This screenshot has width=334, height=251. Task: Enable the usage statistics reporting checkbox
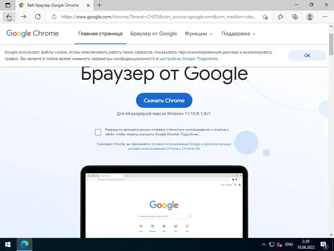[x=98, y=132]
